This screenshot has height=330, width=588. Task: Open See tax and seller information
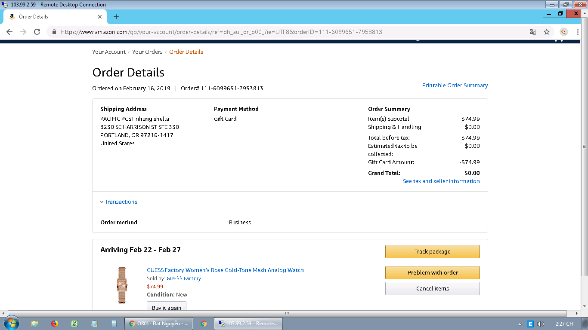[441, 181]
